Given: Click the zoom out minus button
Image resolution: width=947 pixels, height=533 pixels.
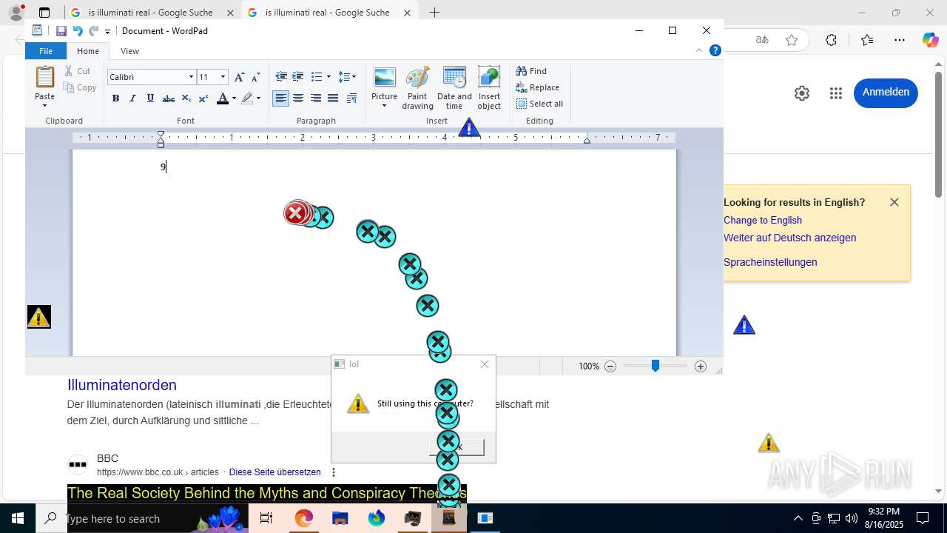Looking at the screenshot, I should pyautogui.click(x=610, y=366).
